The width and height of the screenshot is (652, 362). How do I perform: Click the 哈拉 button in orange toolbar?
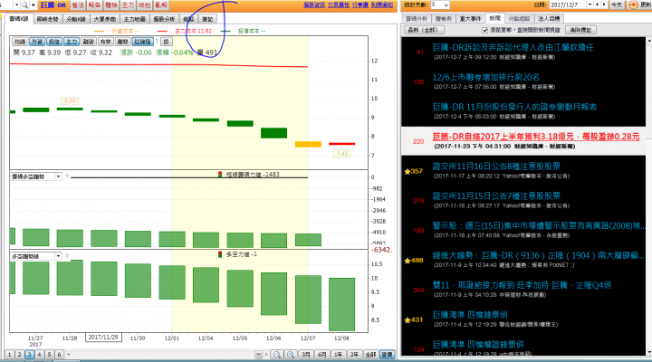(x=145, y=5)
